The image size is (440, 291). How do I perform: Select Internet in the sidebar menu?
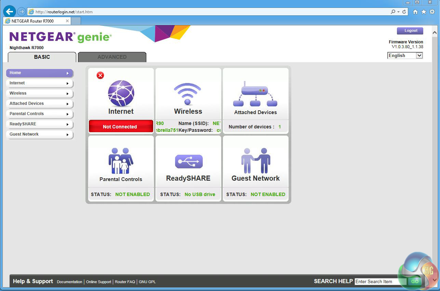pyautogui.click(x=40, y=83)
